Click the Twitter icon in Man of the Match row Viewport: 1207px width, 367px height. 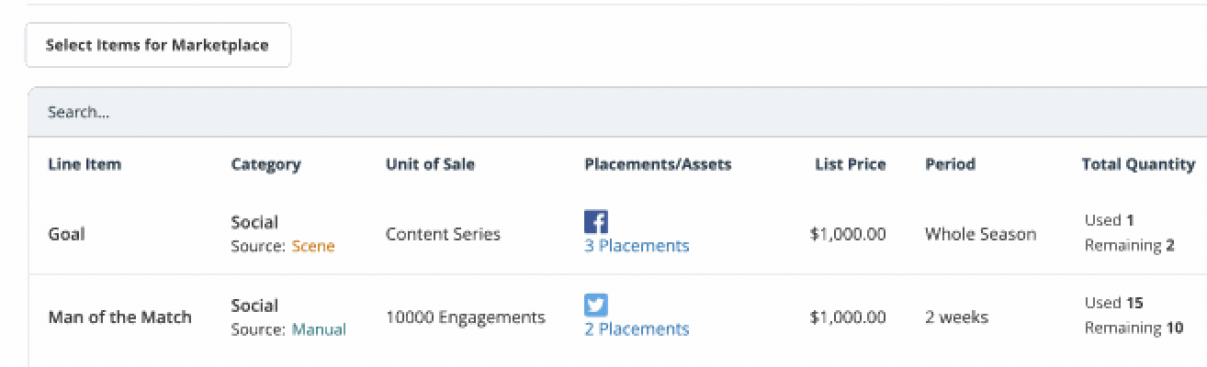click(x=595, y=305)
